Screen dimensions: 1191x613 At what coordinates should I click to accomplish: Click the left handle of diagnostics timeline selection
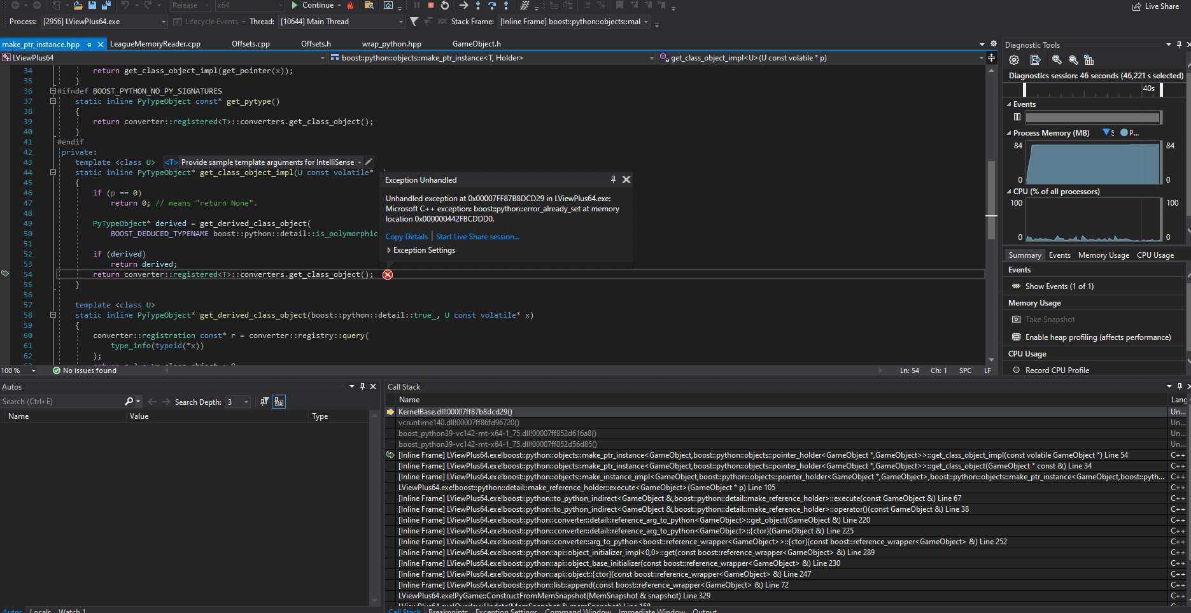(1024, 90)
